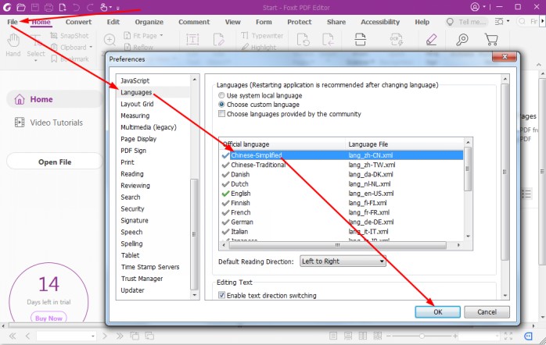Open the page number dropdown in status bar
The image size is (546, 345).
(x=92, y=336)
